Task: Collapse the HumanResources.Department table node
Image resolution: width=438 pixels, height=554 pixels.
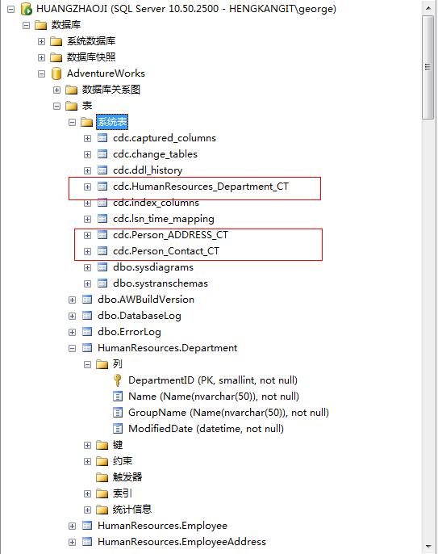Action: tap(73, 349)
